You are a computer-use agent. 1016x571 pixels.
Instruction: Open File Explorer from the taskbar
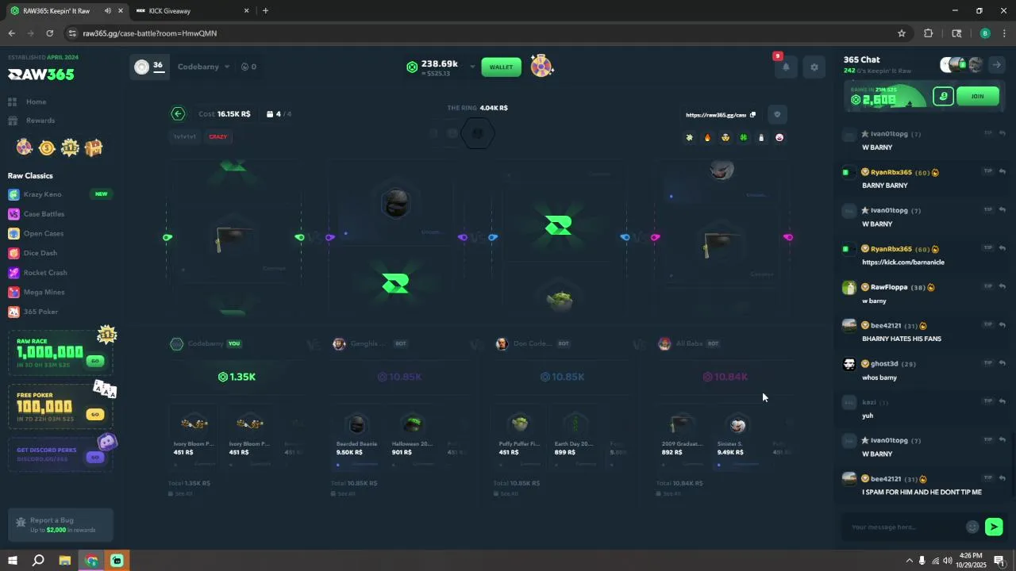pyautogui.click(x=65, y=561)
